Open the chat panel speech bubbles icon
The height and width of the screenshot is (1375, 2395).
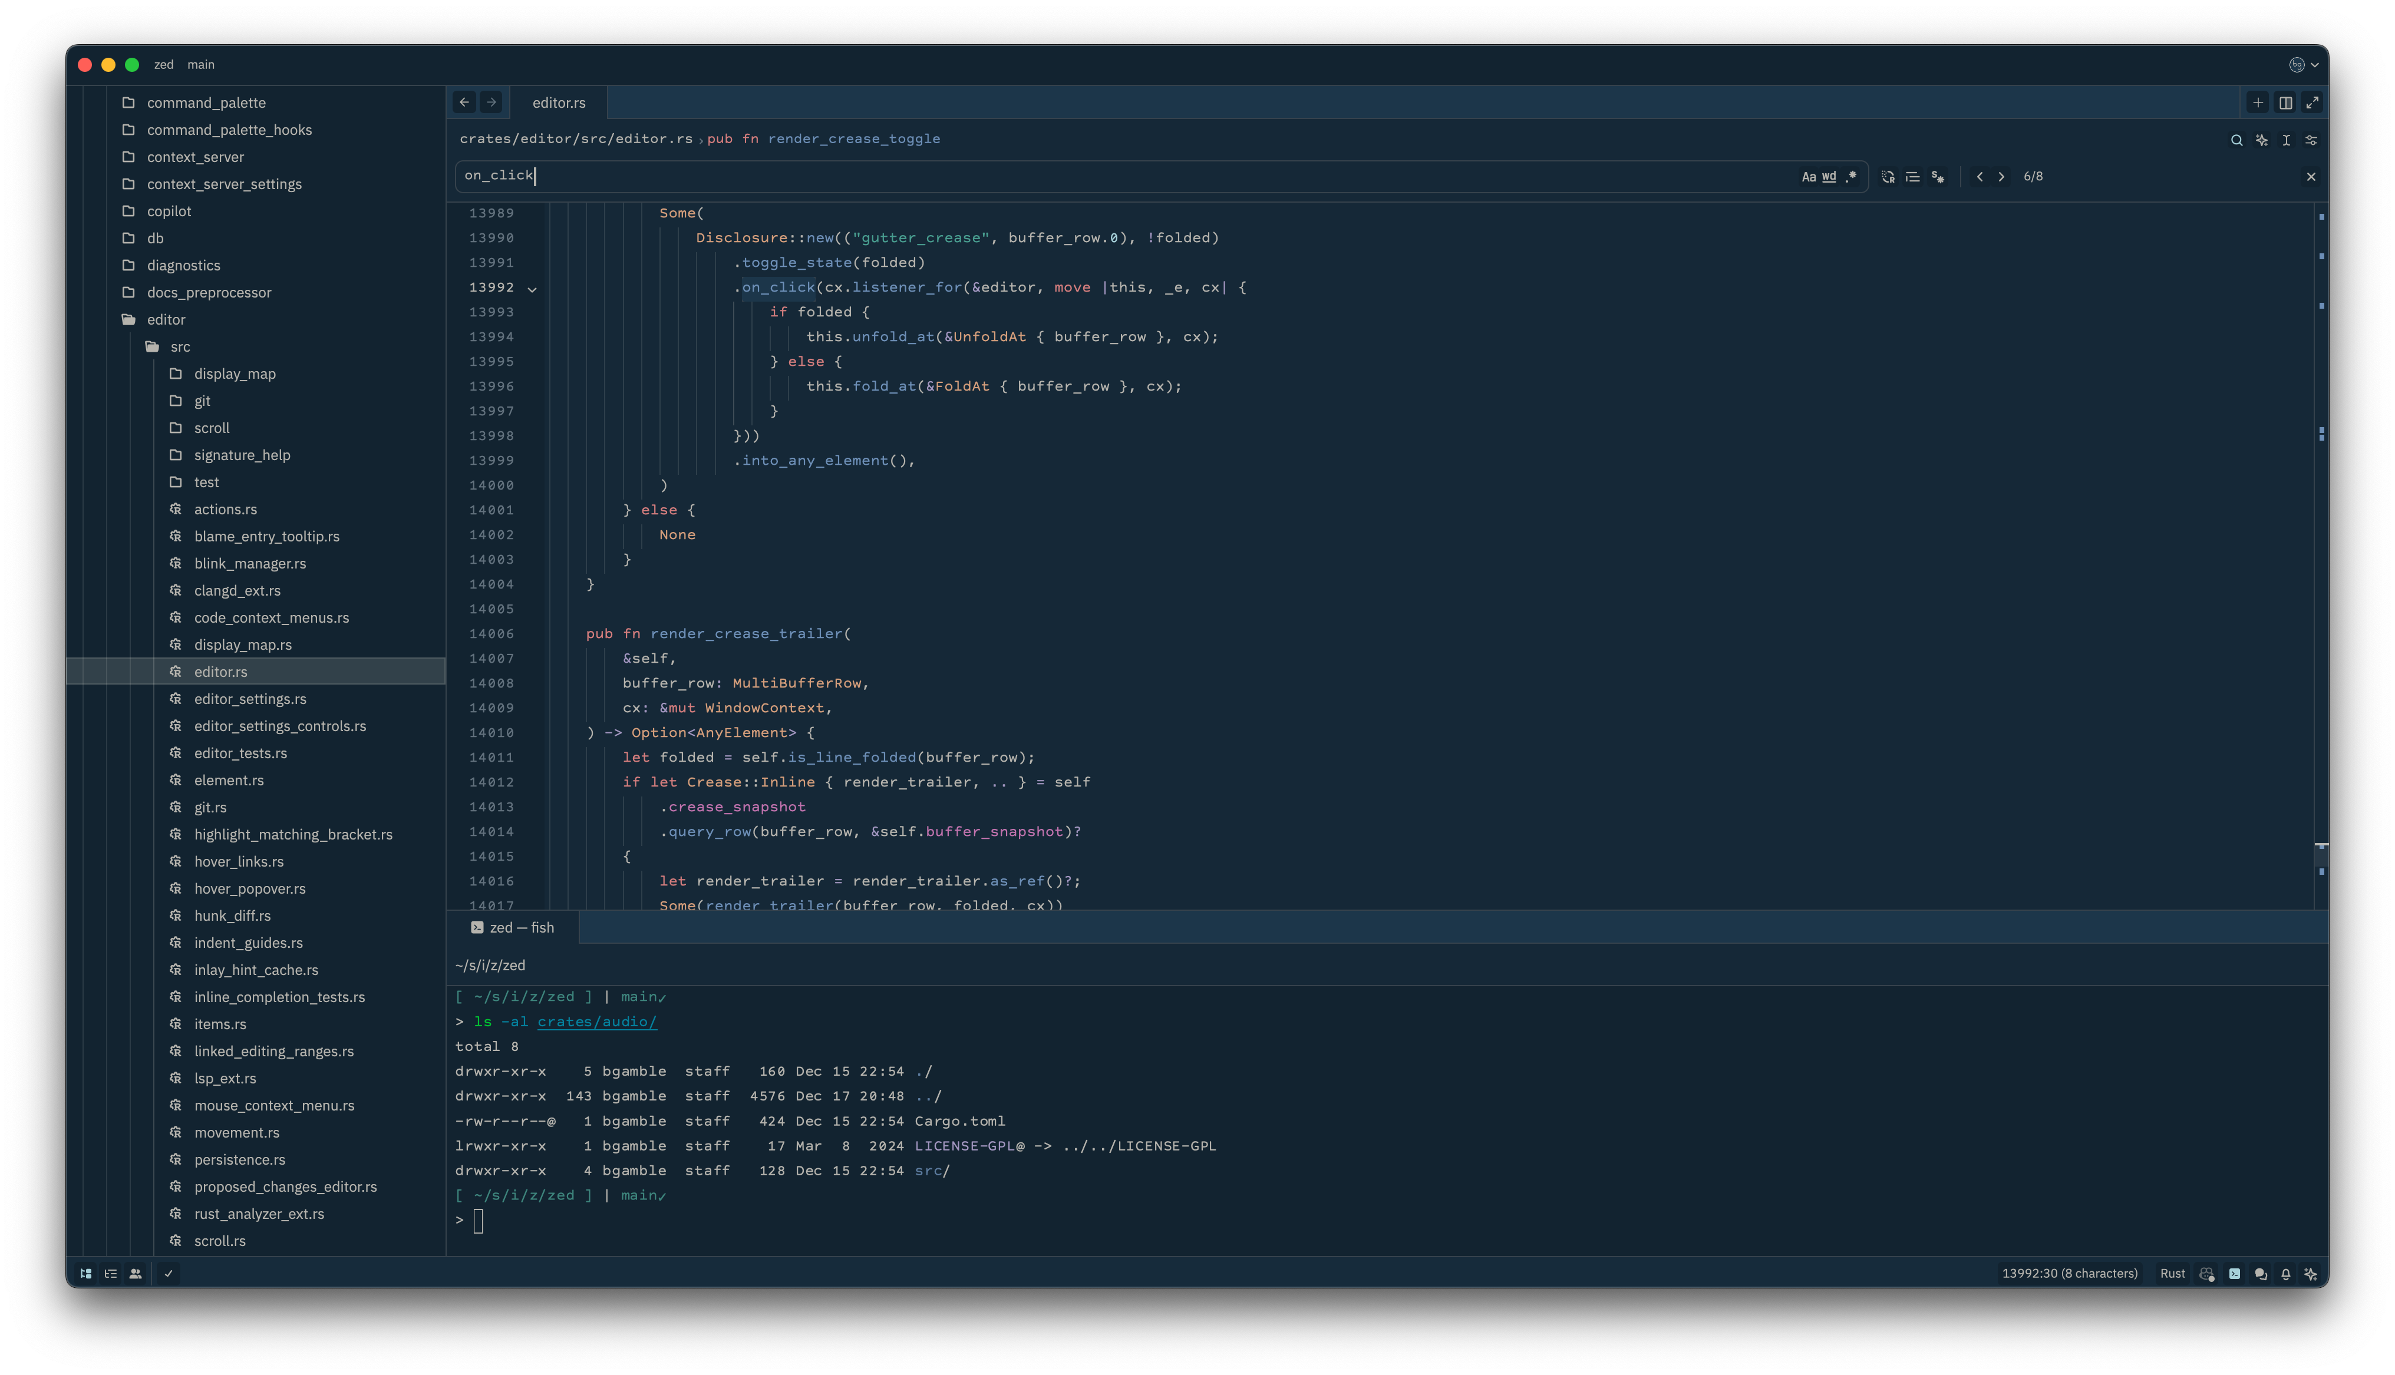coord(2261,1273)
